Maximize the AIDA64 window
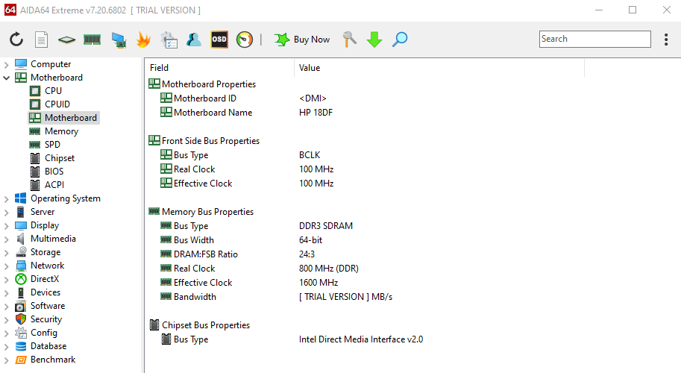Viewport: 681px width, 373px height. click(x=633, y=10)
